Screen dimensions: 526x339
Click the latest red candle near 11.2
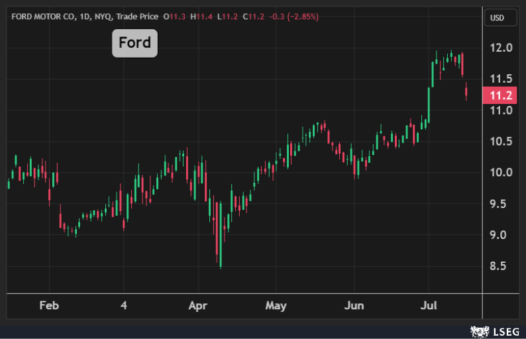point(466,91)
